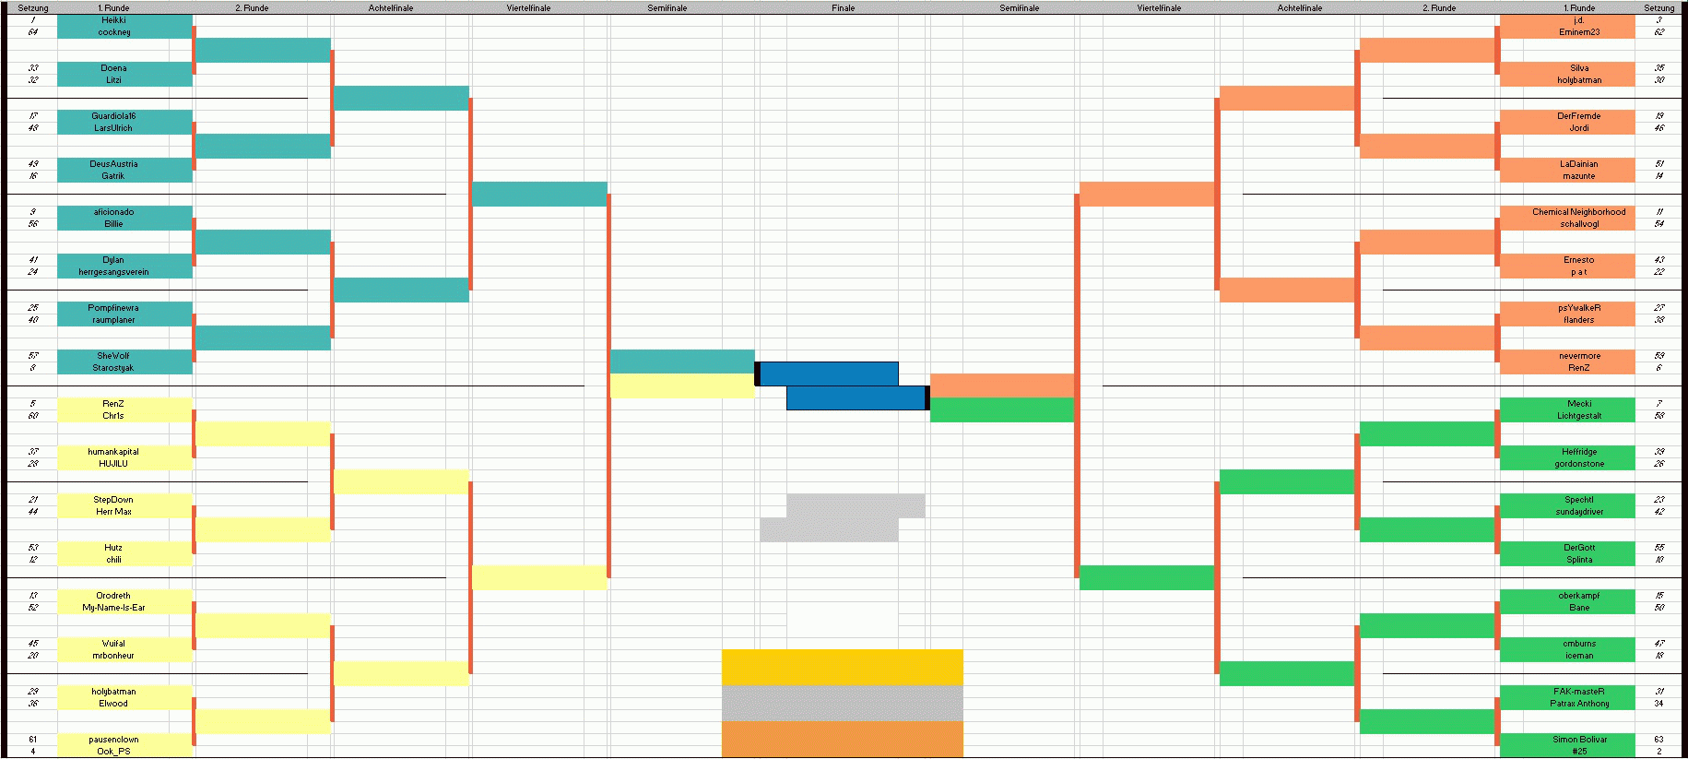The width and height of the screenshot is (1688, 759).
Task: Select the 'Ook_PS' cell
Action: coord(124,752)
